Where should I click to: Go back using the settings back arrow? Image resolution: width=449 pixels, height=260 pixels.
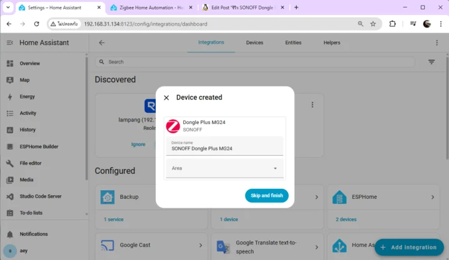[x=102, y=42]
